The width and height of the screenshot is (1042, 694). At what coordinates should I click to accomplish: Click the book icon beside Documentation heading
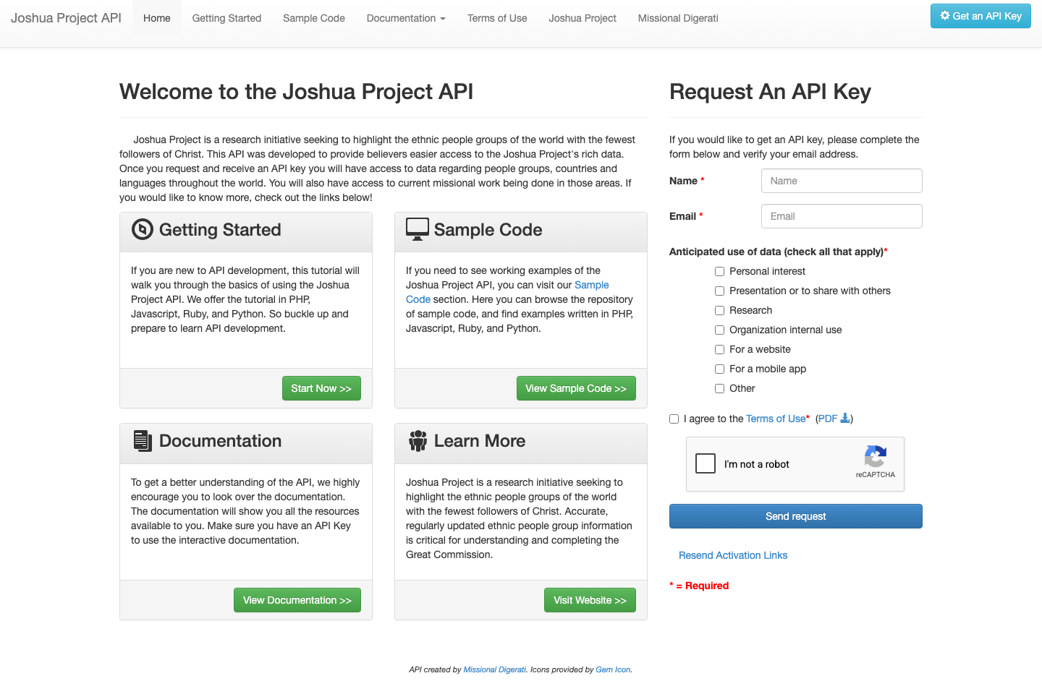pos(143,440)
